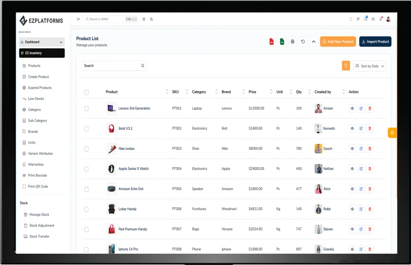Viewport: 411px width, 265px height.
Task: Open orange settings gear side tab
Action: (392, 133)
